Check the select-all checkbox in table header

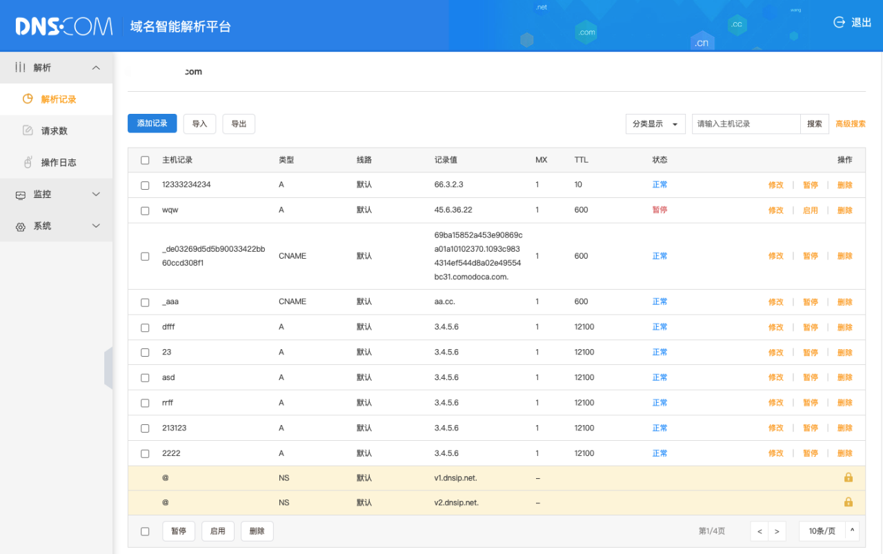tap(145, 160)
